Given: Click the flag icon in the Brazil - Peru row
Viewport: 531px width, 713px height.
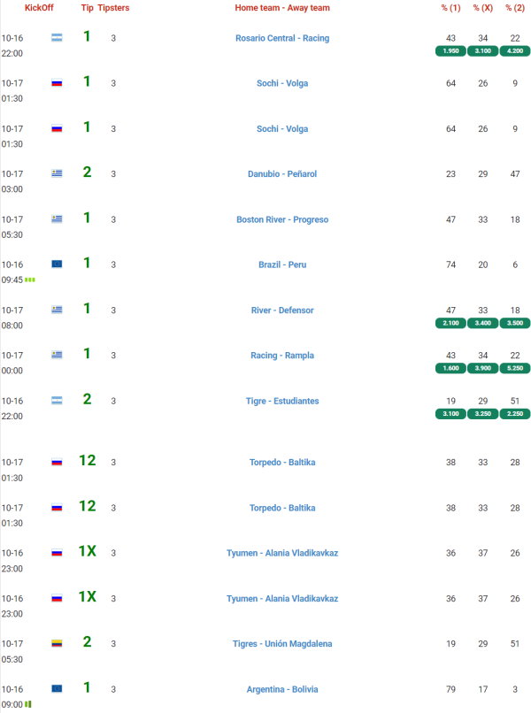Looking at the screenshot, I should (x=57, y=264).
